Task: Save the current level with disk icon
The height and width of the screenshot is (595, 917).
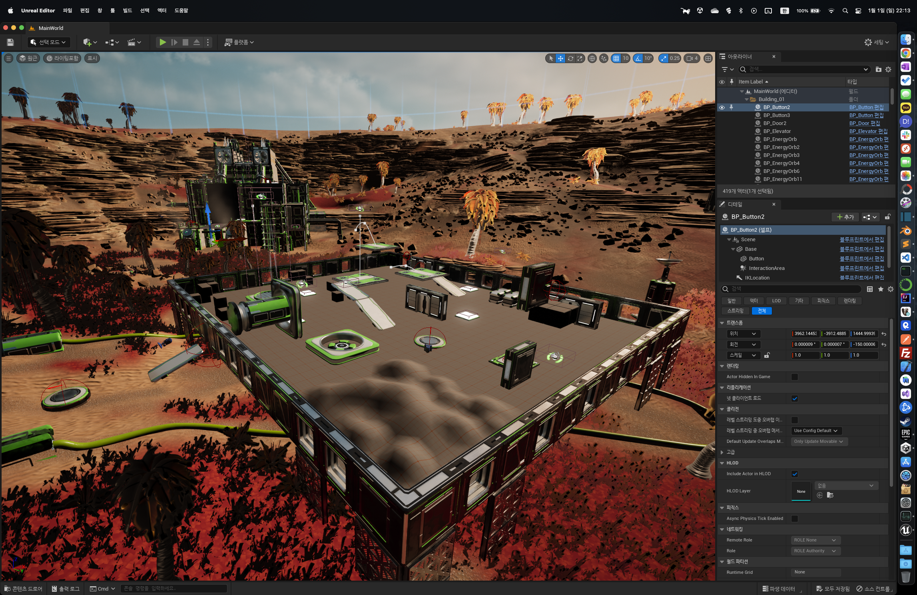Action: pyautogui.click(x=10, y=42)
